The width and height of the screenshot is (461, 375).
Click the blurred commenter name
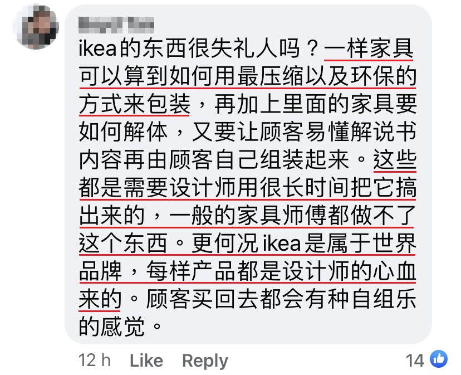pyautogui.click(x=116, y=23)
